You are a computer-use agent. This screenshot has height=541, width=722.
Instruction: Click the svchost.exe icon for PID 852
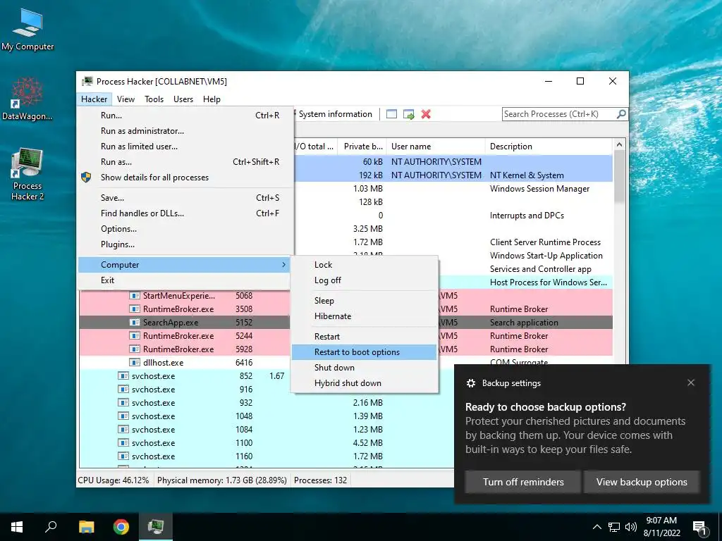pyautogui.click(x=123, y=376)
